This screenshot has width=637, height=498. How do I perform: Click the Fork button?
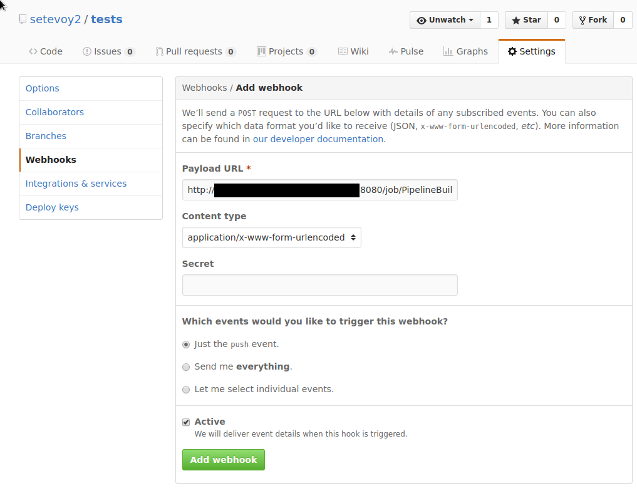pyautogui.click(x=593, y=20)
